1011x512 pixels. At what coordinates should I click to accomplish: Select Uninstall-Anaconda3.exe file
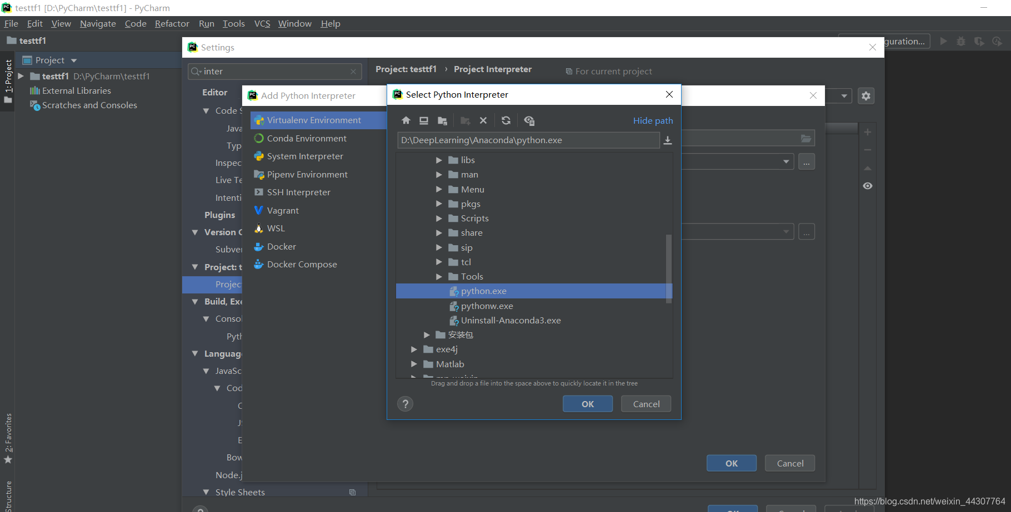click(x=510, y=320)
